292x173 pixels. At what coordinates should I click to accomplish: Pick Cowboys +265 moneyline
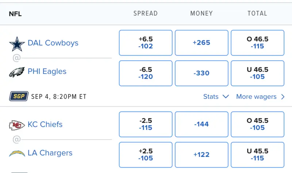(x=201, y=43)
